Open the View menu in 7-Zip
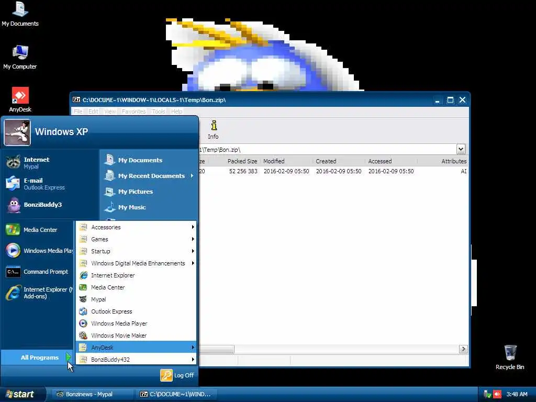The width and height of the screenshot is (536, 402). [x=110, y=111]
